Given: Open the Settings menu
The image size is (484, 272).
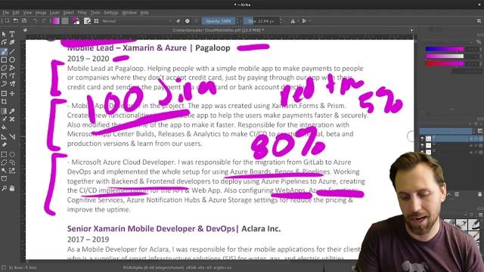Looking at the screenshot, I should 111,13.
